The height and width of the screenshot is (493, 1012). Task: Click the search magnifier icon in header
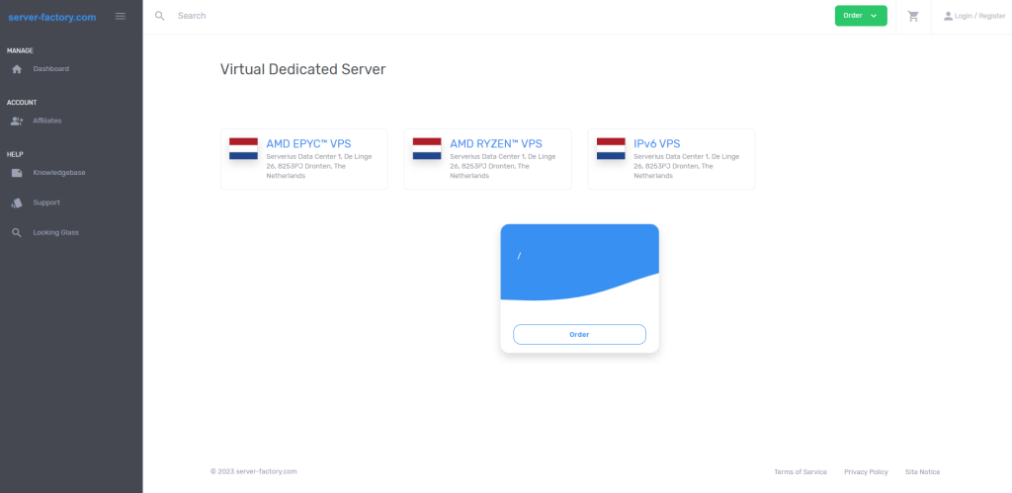(x=160, y=16)
